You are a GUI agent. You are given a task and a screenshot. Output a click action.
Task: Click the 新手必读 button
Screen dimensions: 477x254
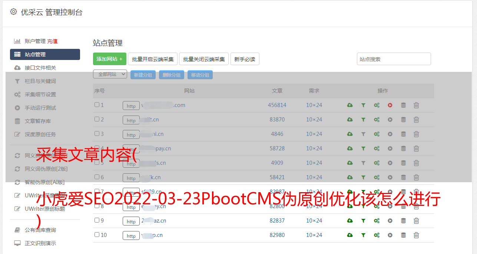(245, 59)
